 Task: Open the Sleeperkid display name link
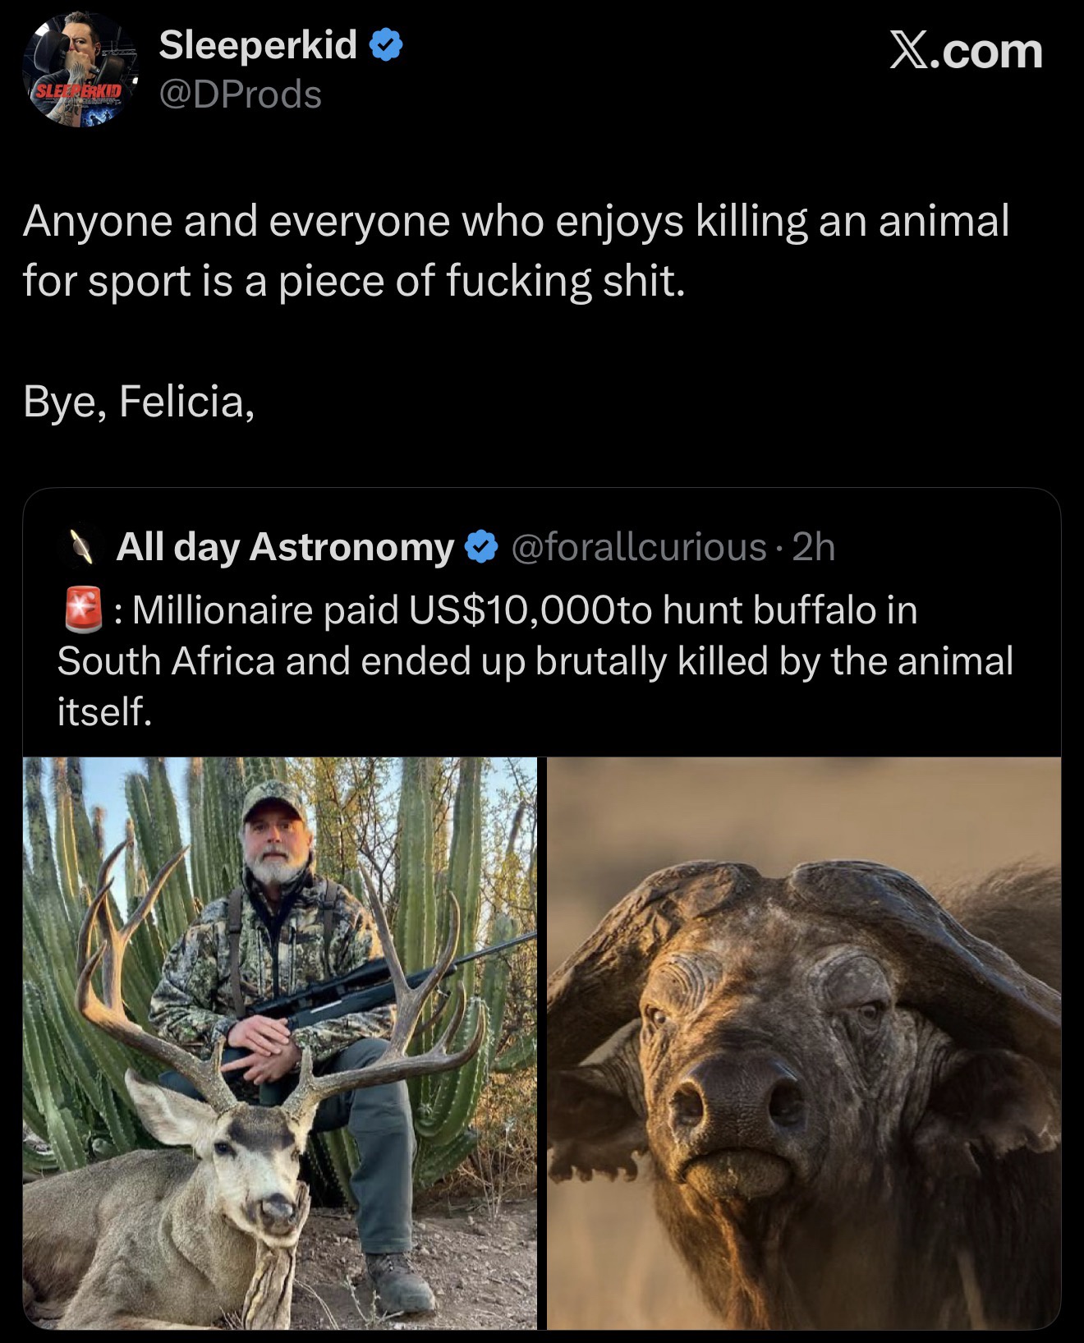[x=258, y=45]
